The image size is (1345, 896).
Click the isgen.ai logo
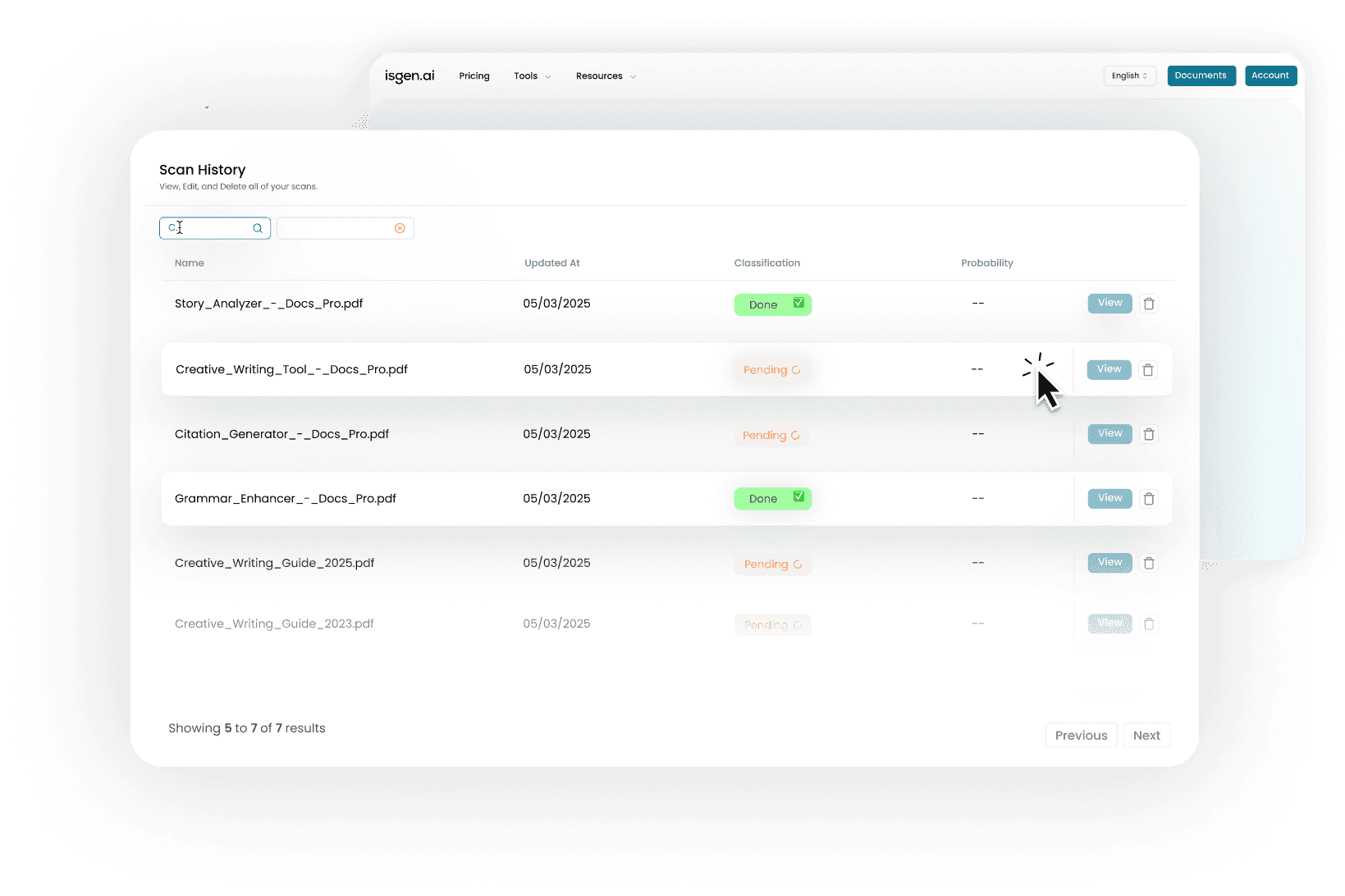pos(409,75)
